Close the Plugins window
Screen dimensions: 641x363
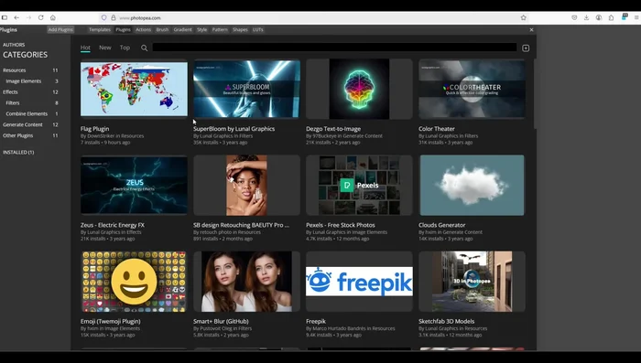[531, 30]
